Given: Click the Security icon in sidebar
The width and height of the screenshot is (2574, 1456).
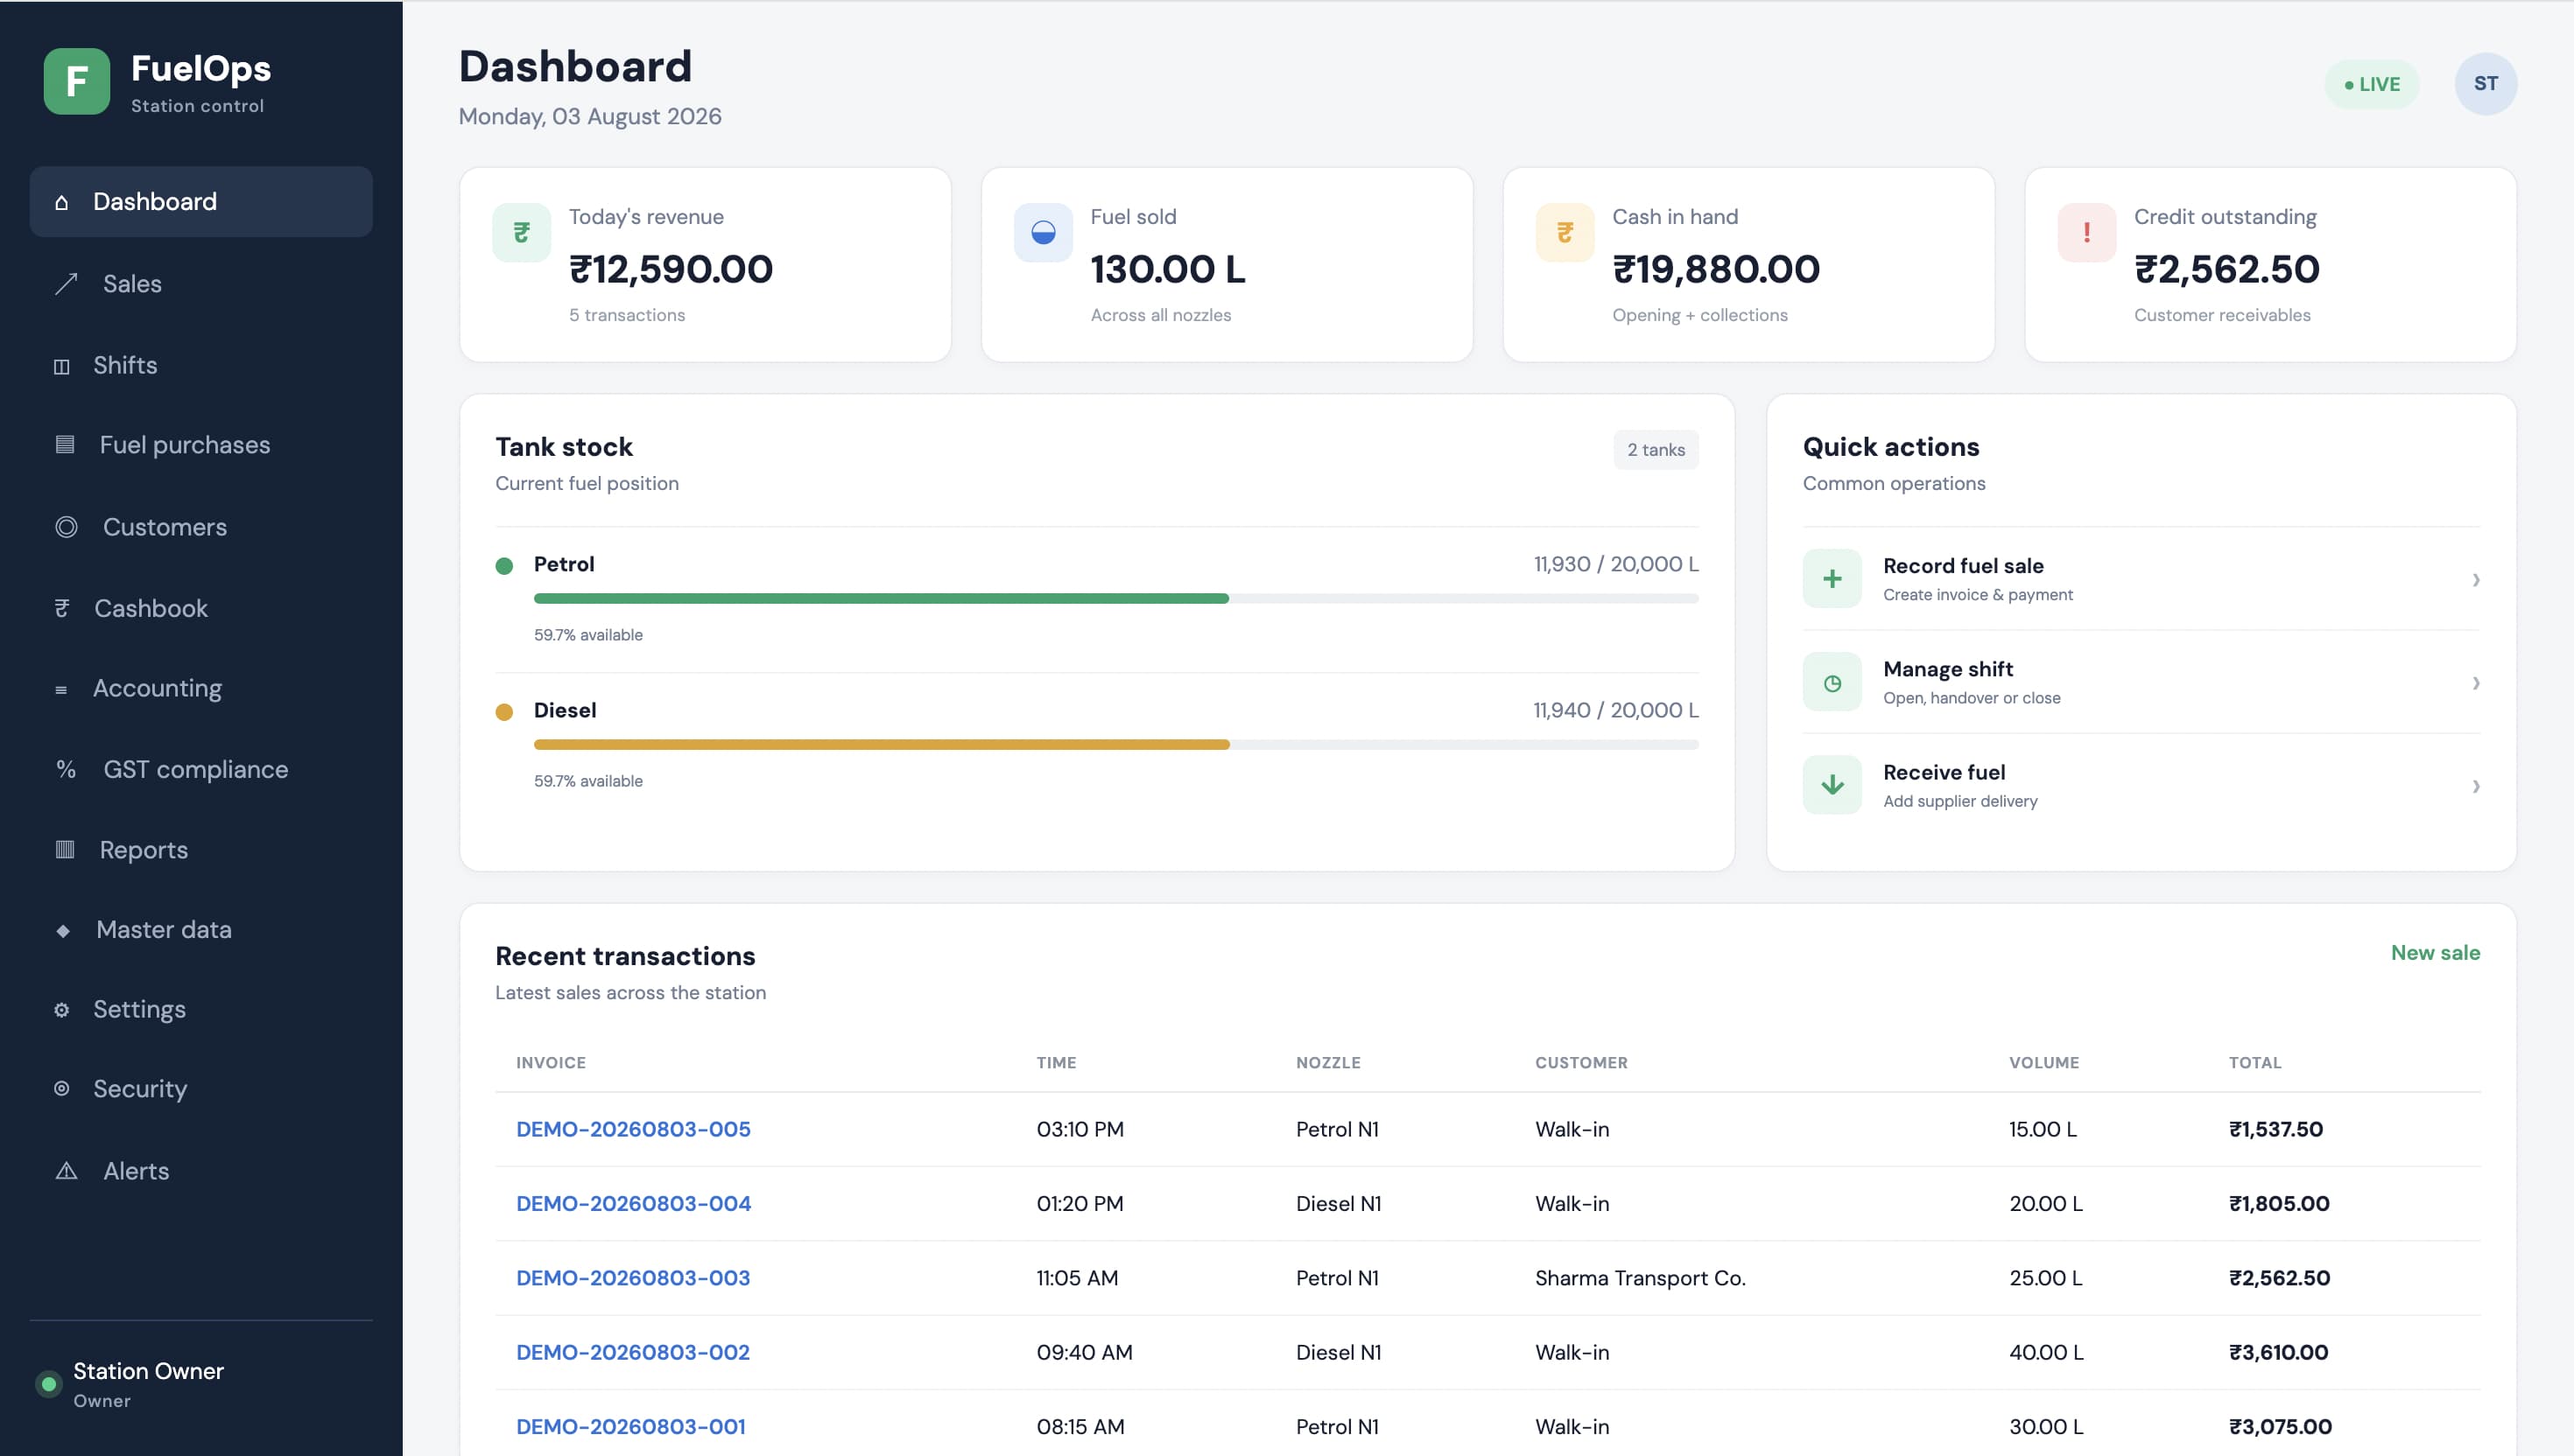Looking at the screenshot, I should [x=62, y=1088].
